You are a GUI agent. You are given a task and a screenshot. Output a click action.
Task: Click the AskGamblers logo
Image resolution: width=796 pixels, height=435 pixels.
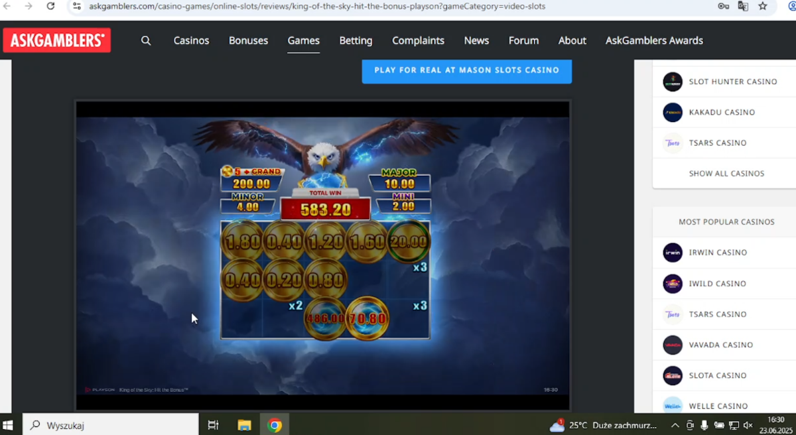[57, 40]
